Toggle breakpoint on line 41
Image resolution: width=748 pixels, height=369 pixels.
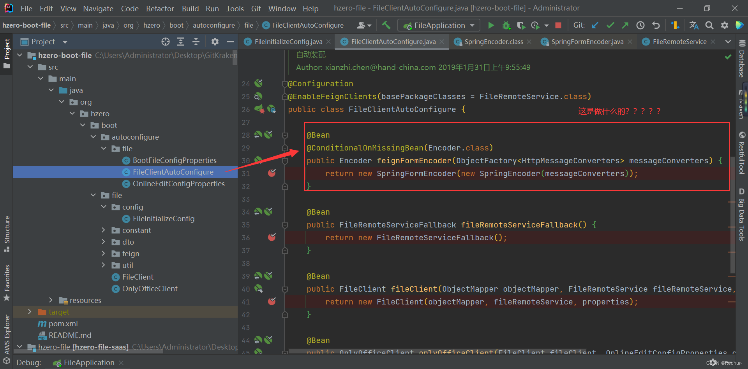click(x=272, y=301)
